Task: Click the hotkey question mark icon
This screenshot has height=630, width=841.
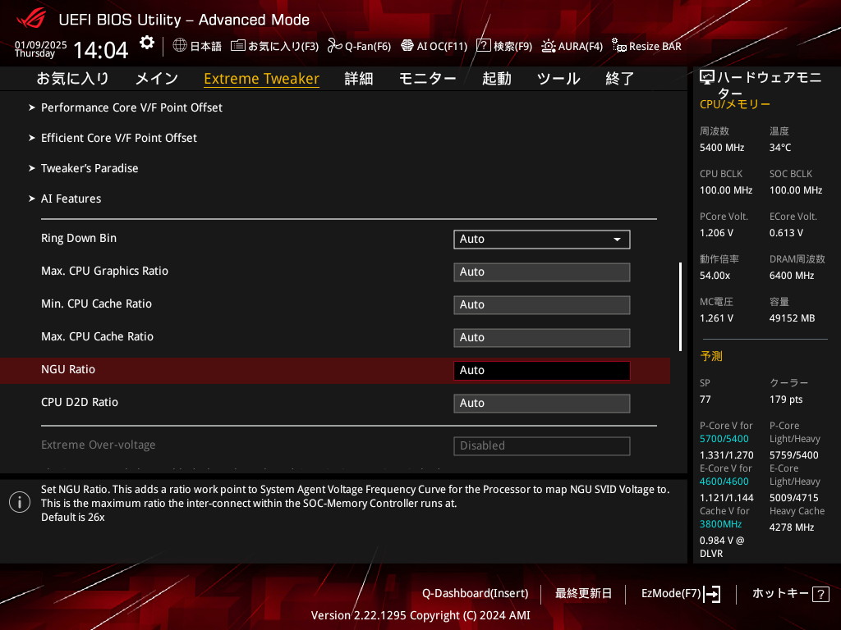Action: pos(820,594)
